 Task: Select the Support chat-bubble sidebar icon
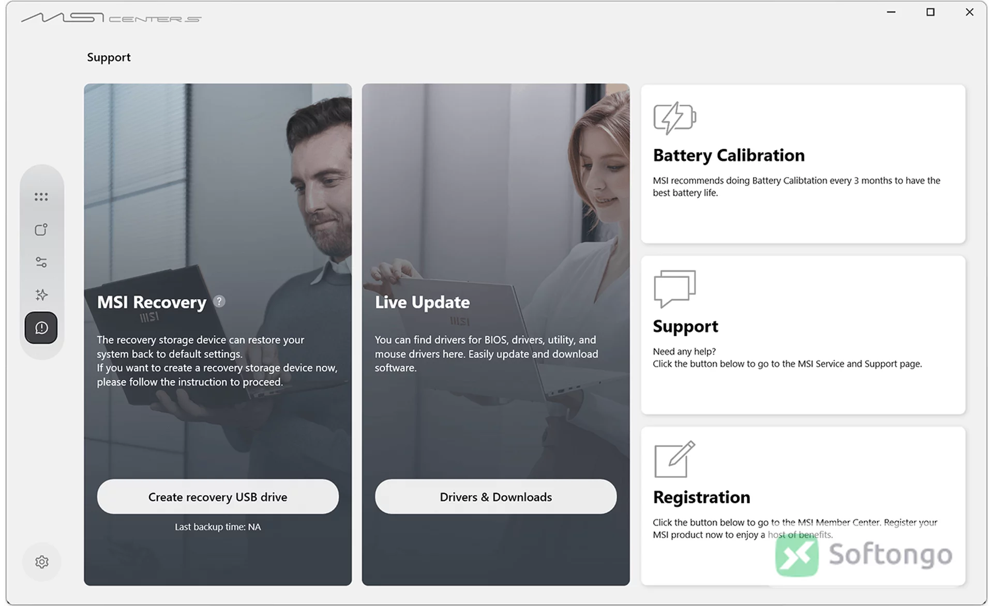(x=41, y=328)
